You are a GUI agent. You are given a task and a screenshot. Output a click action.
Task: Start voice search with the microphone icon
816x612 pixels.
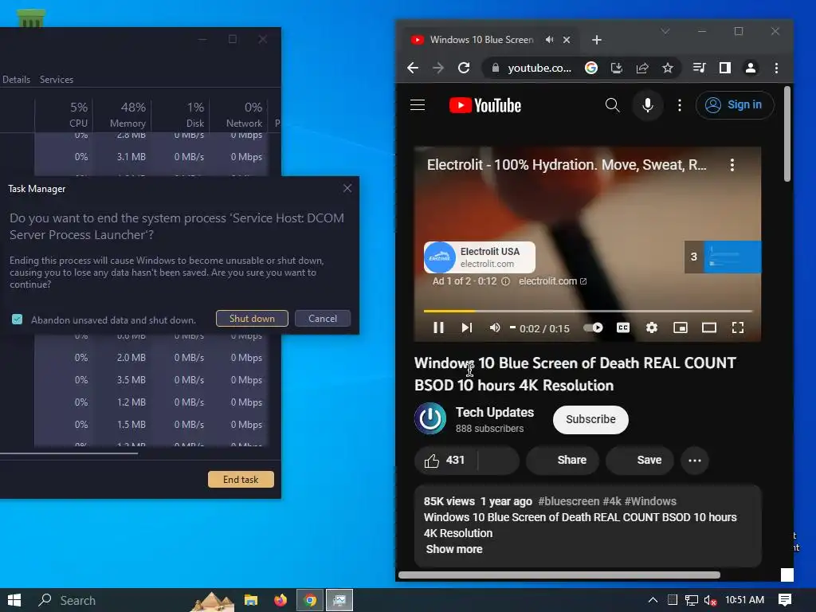point(647,105)
